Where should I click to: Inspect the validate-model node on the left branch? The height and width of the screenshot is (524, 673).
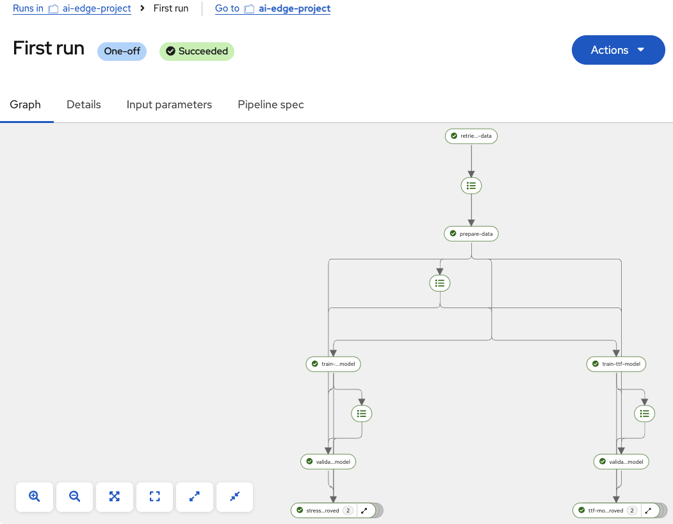(328, 461)
